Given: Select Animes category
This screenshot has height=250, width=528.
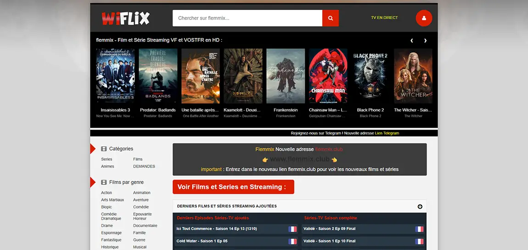Looking at the screenshot, I should [x=107, y=166].
